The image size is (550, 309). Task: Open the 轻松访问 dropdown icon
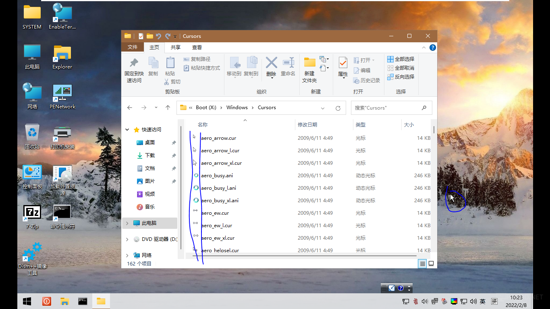click(324, 68)
